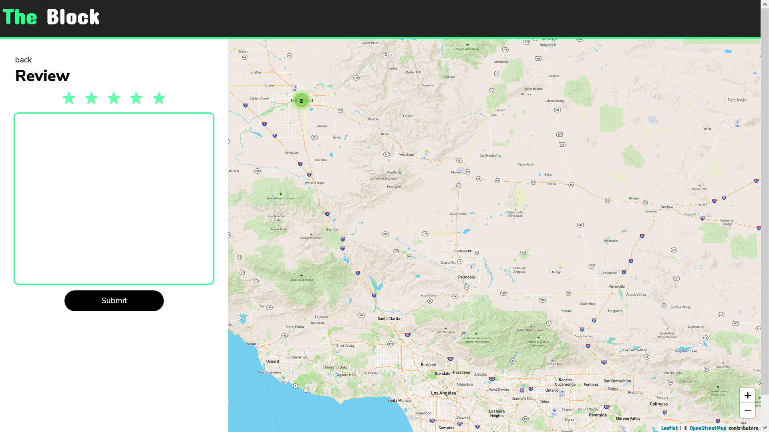Click inside the review text area
Viewport: 769px width, 432px height.
point(114,198)
